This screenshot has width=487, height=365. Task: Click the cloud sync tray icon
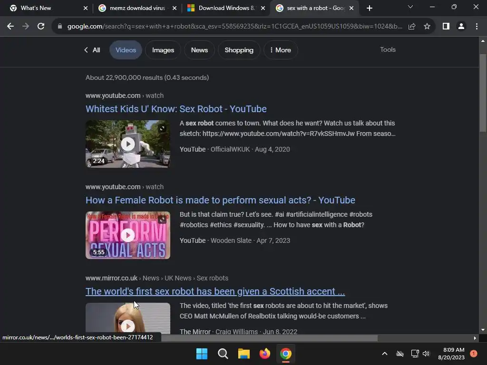pos(400,354)
